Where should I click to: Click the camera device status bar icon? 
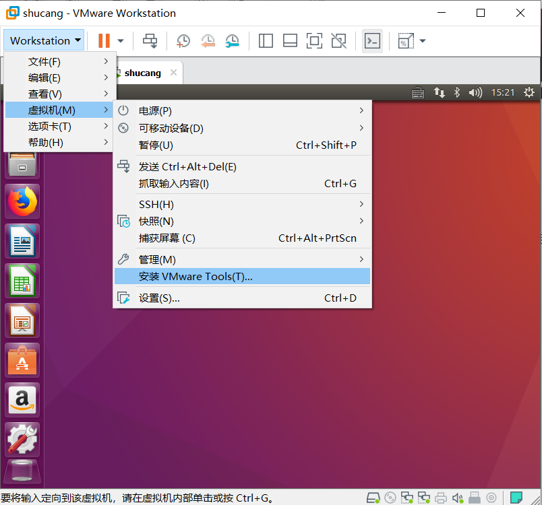coord(491,498)
